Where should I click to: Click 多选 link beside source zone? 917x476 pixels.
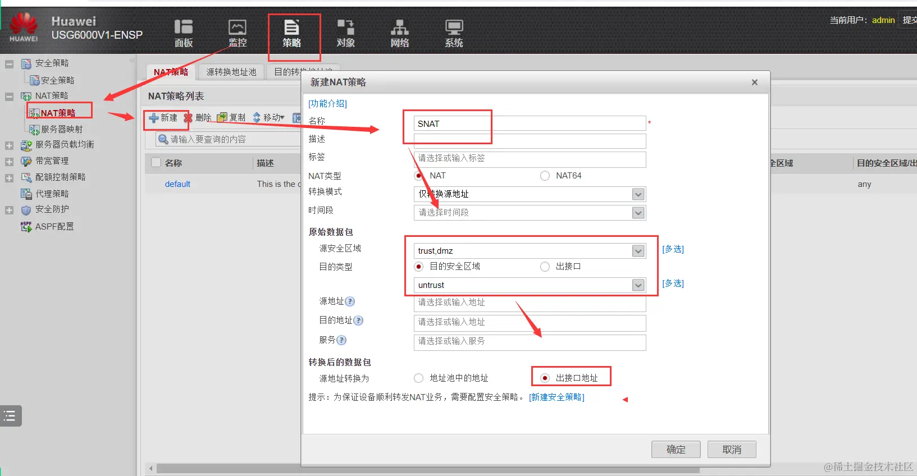point(673,249)
